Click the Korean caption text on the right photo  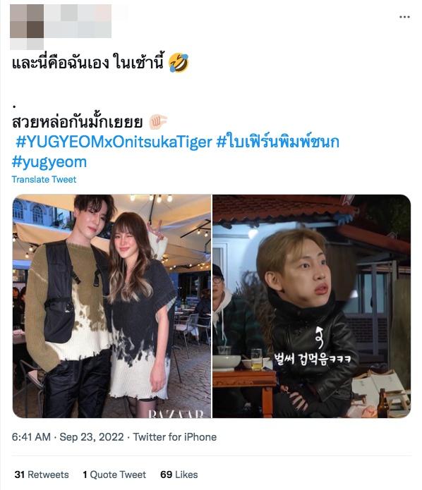coord(312,359)
